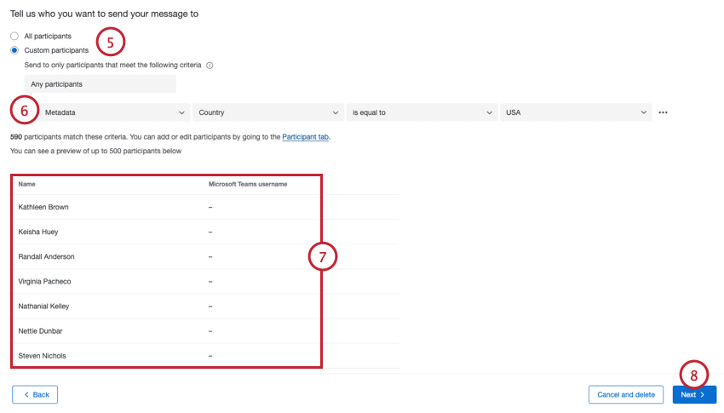
Task: Select the Virginia Pacheco participant row
Action: pyautogui.click(x=204, y=282)
